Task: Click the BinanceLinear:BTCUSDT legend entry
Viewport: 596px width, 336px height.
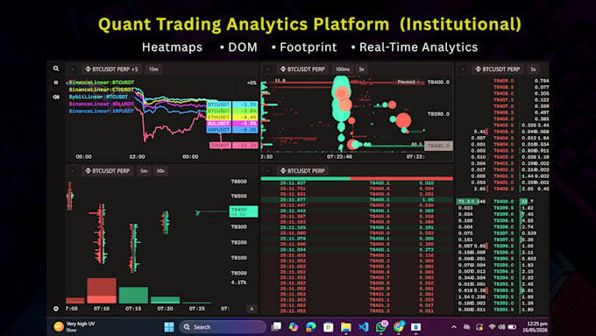Action: (101, 82)
